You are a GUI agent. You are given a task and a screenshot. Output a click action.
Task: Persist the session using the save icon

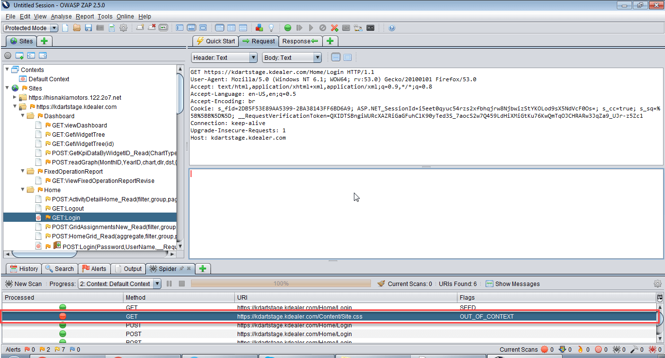(x=88, y=28)
